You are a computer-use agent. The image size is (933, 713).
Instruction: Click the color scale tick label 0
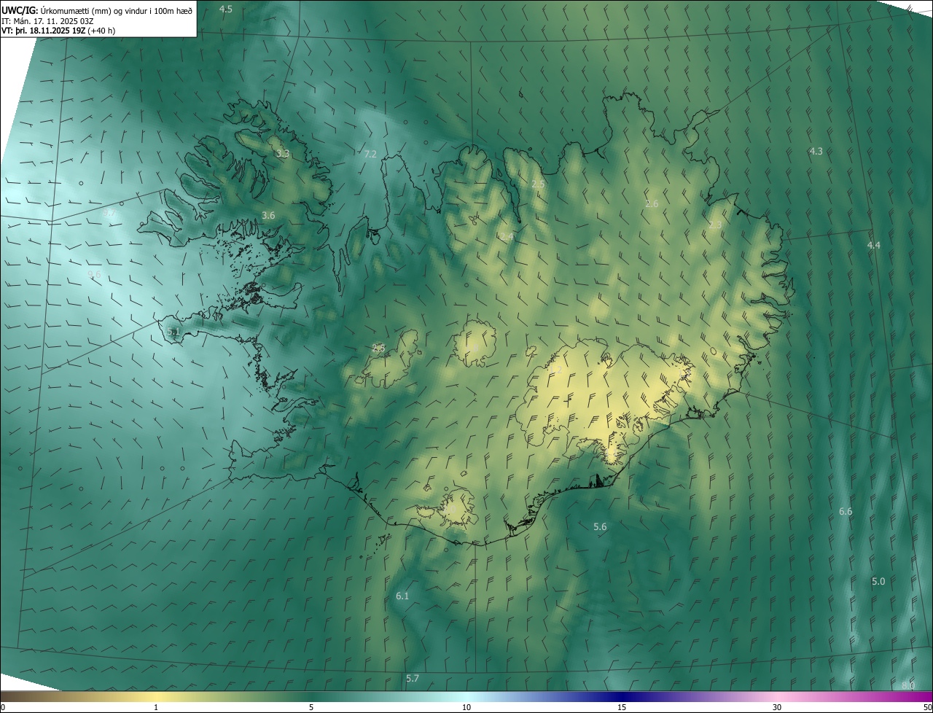coord(3,707)
